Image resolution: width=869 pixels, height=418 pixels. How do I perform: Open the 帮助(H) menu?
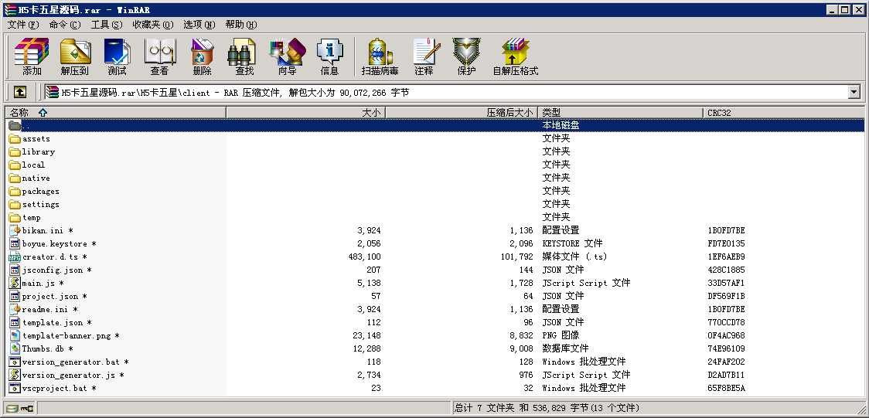point(241,25)
